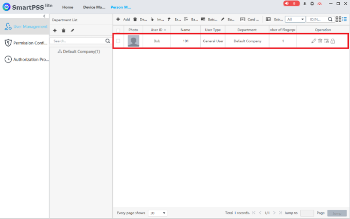350x219 pixels.
Task: Click the Import toolbar button
Action: (x=157, y=20)
